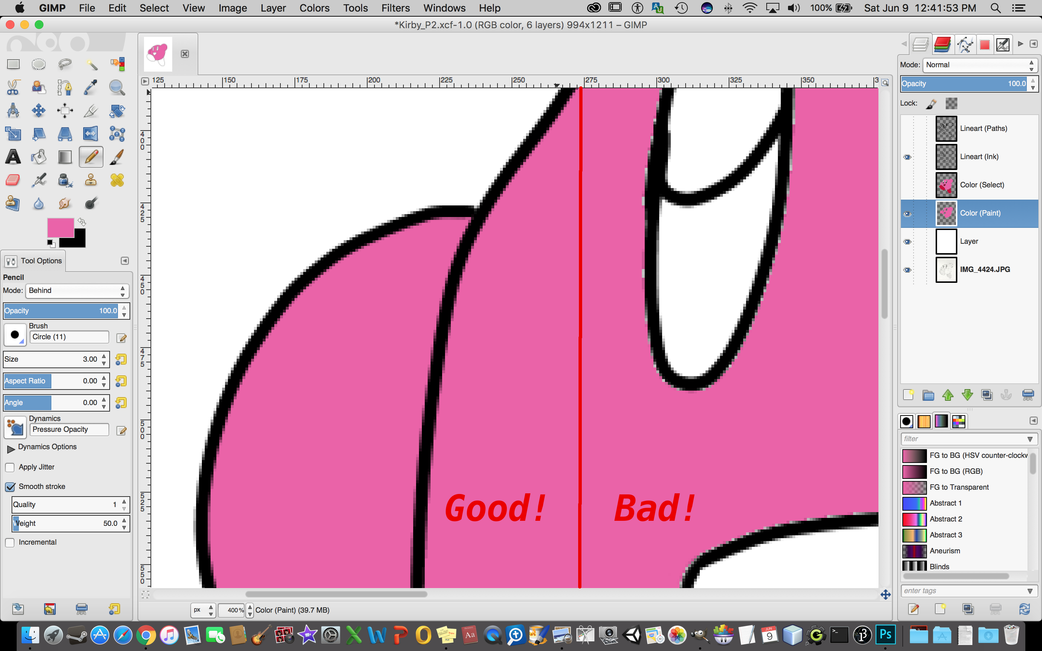The image size is (1042, 651).
Task: Select the Paths tool
Action: click(65, 88)
